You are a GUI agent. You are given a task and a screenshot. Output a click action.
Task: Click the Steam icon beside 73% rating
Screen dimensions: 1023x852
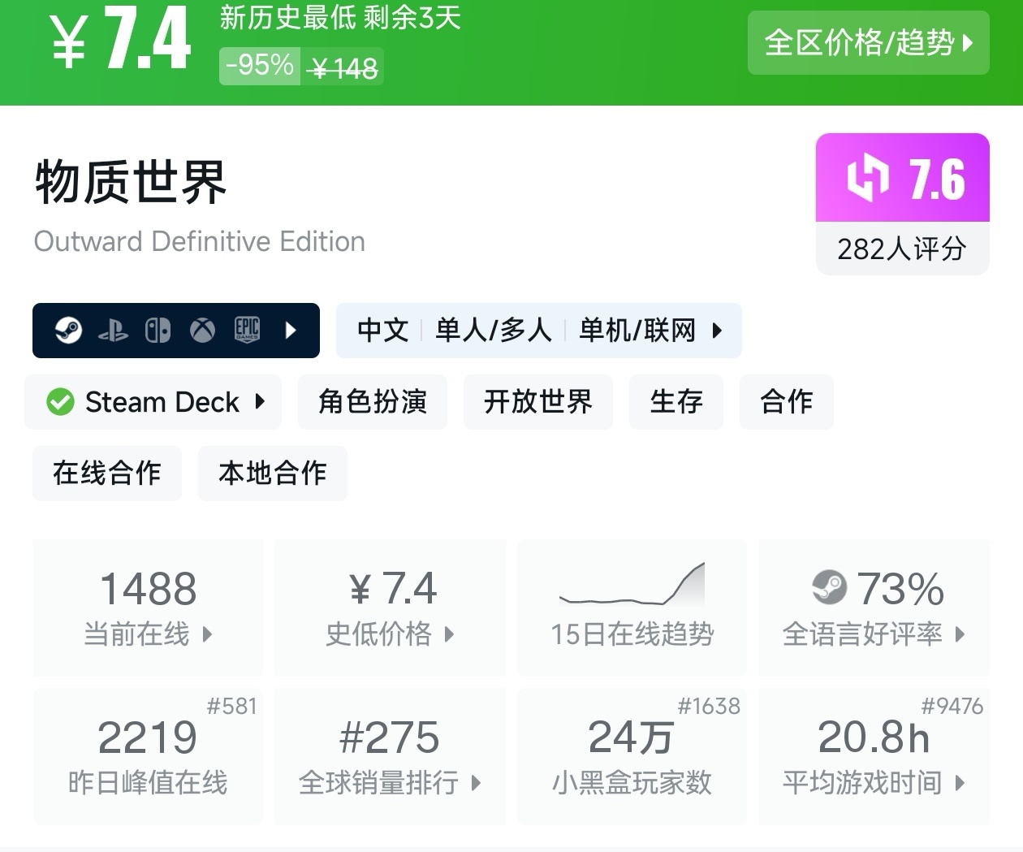[829, 588]
